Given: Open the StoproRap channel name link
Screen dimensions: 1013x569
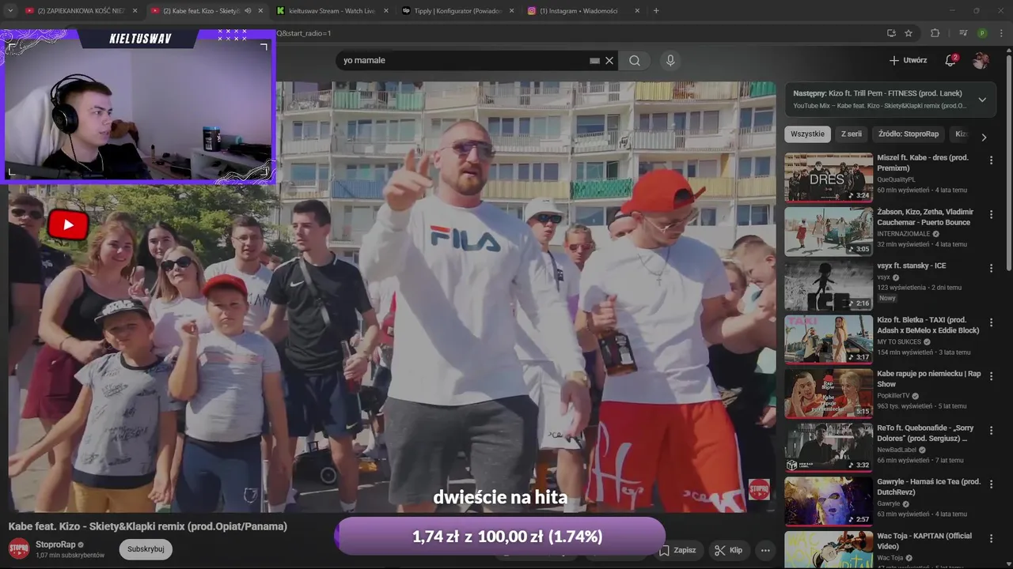Looking at the screenshot, I should click(55, 545).
